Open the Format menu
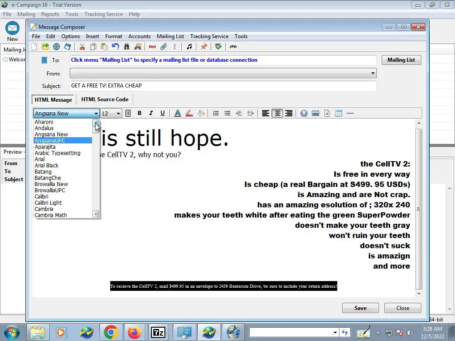 click(113, 36)
